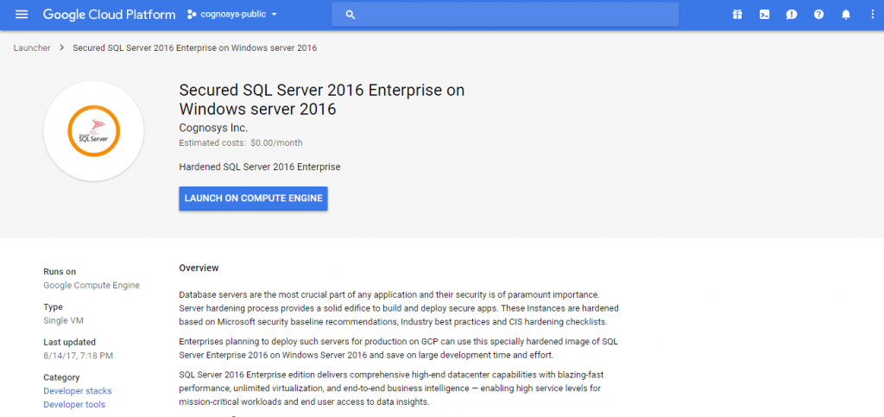Click the current page breadcrumb title

[x=194, y=47]
